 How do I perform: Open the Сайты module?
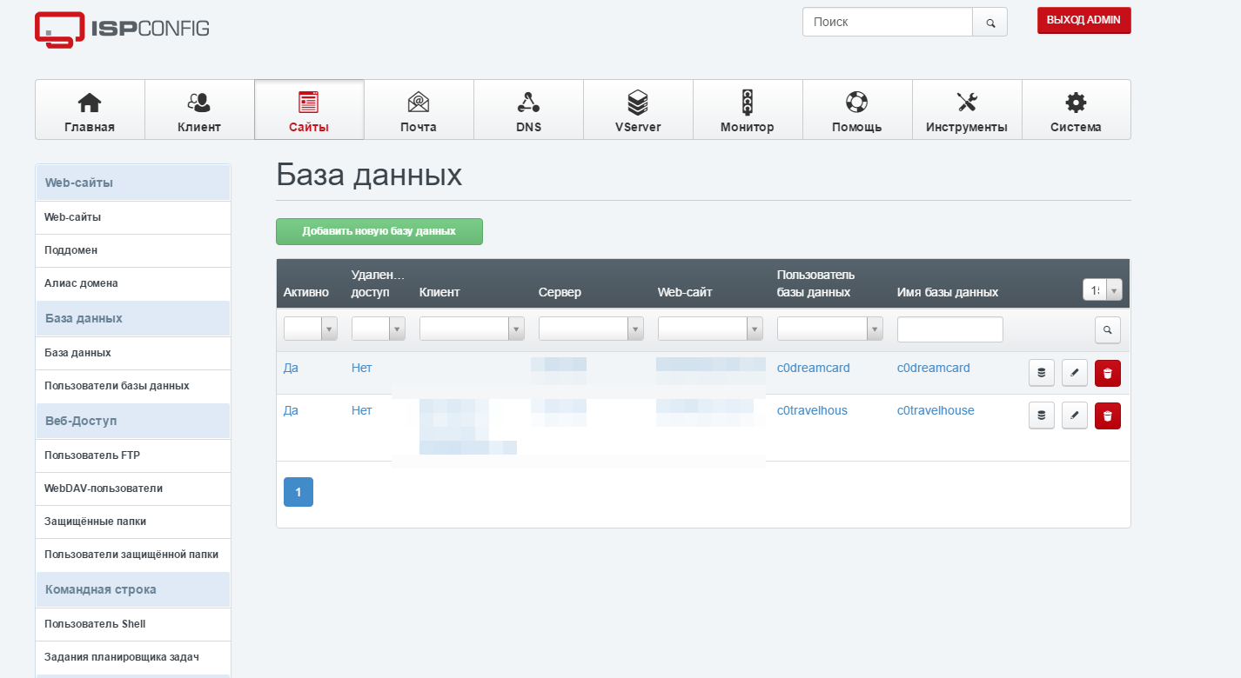pos(309,110)
